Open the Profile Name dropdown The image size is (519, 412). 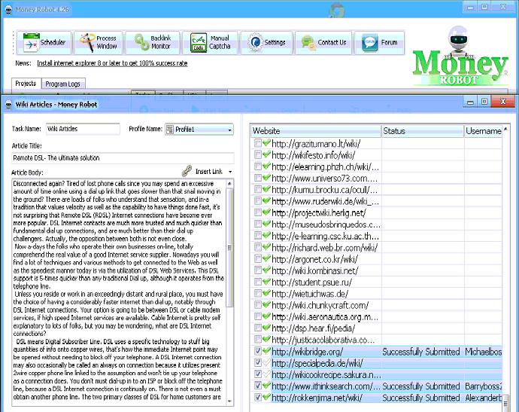(229, 130)
